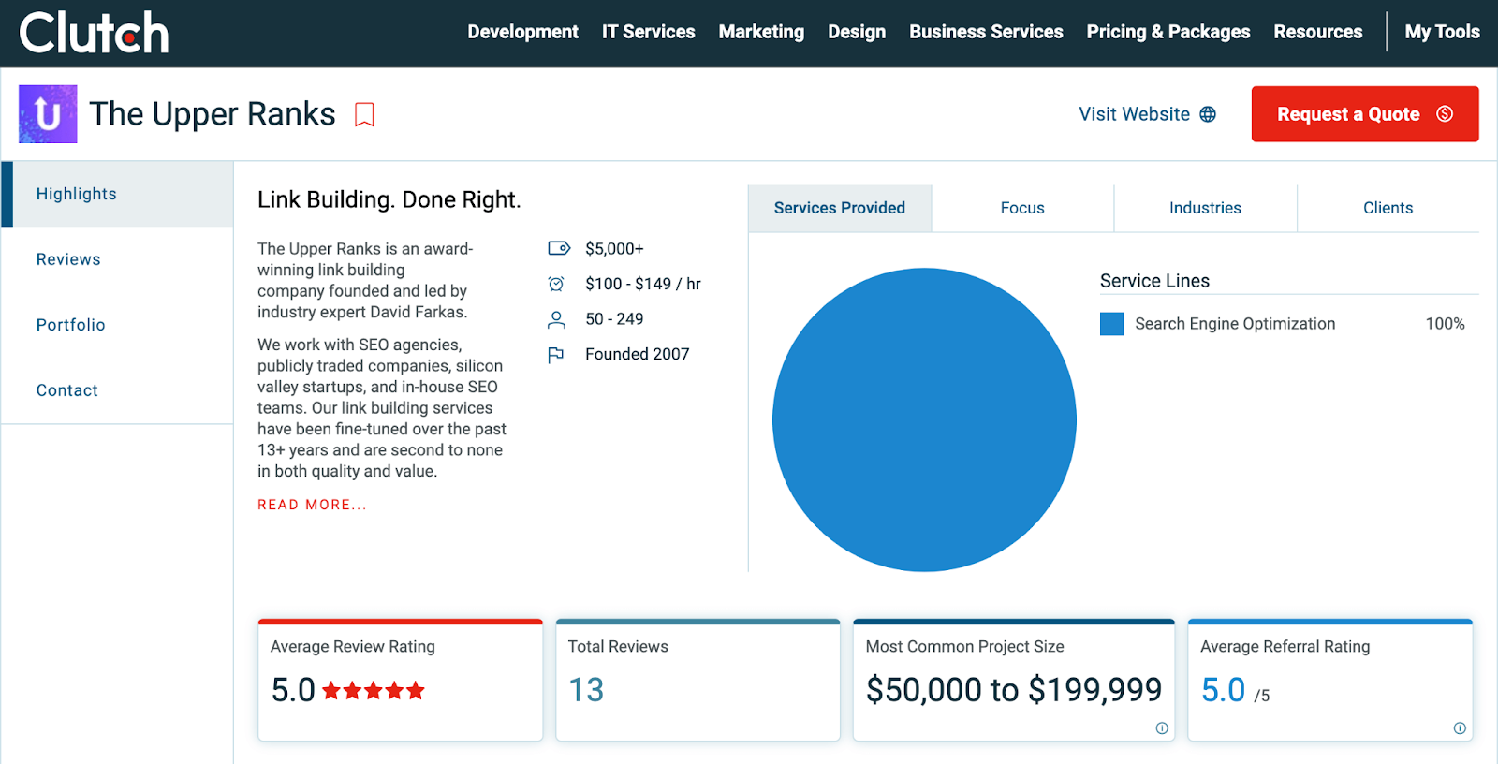Click the $100 - $149 / hr rate

pyautogui.click(x=643, y=284)
